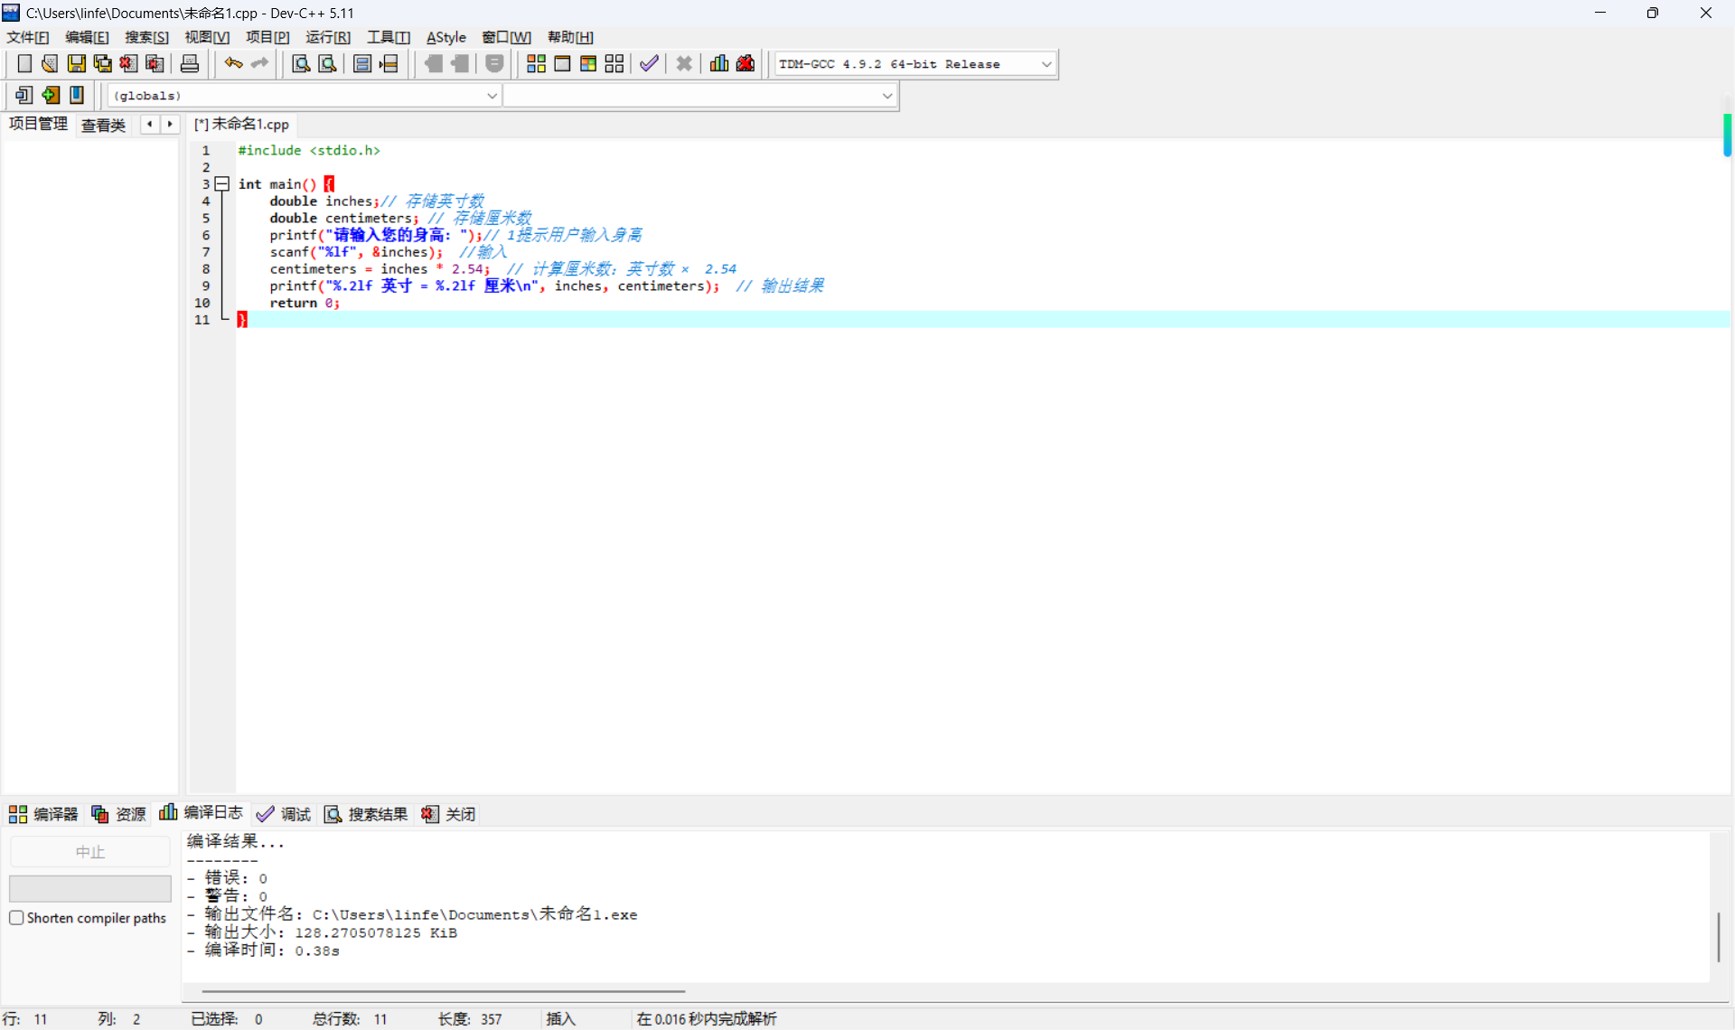Click the Print toolbar icon
This screenshot has height=1030, width=1735.
pyautogui.click(x=190, y=63)
